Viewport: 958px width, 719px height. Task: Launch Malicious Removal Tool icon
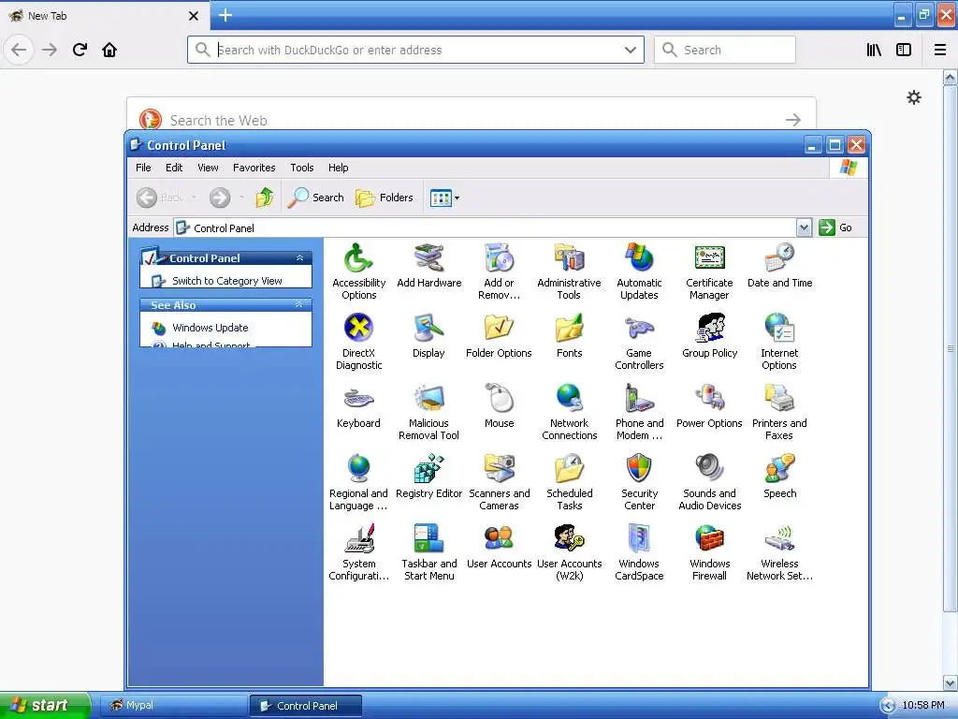(428, 412)
